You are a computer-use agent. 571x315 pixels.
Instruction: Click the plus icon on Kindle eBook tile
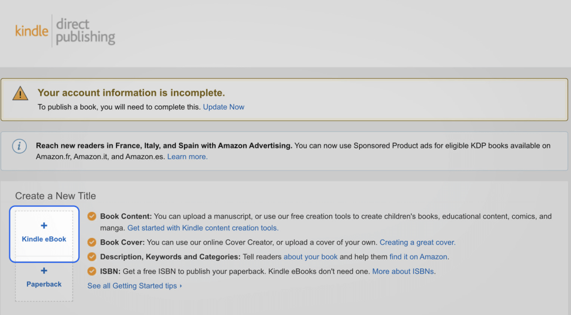pos(44,225)
